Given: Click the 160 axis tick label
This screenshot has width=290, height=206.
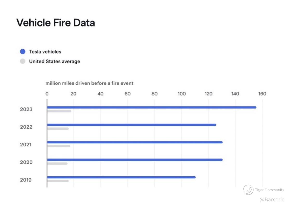Looking at the screenshot, I should 262,94.
